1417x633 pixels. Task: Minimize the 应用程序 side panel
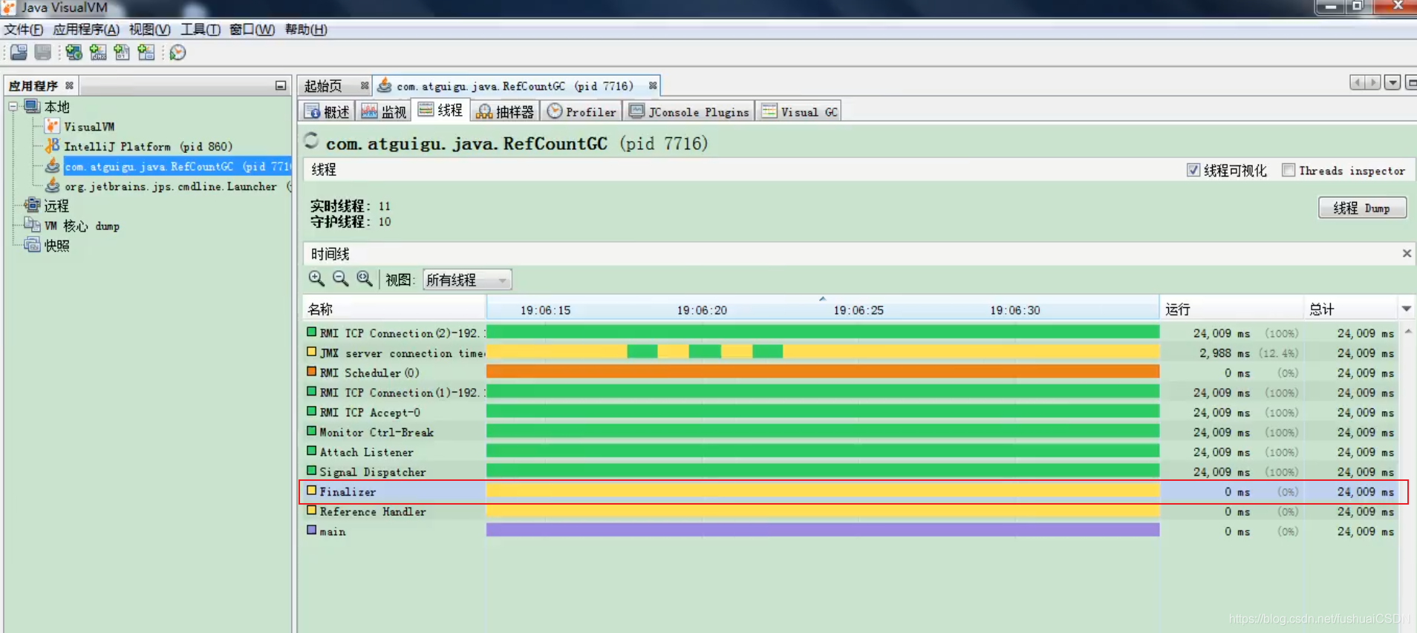coord(281,85)
